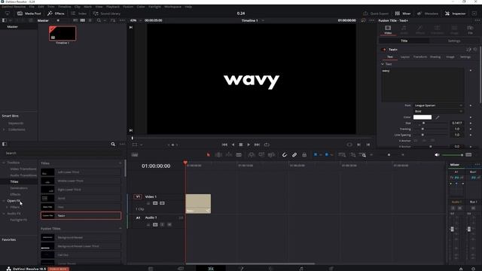The image size is (482, 271).
Task: Click the Detail Zoom icon
Action: 352,155
